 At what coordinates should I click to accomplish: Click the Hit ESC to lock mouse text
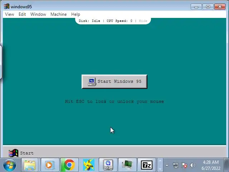pos(114,101)
